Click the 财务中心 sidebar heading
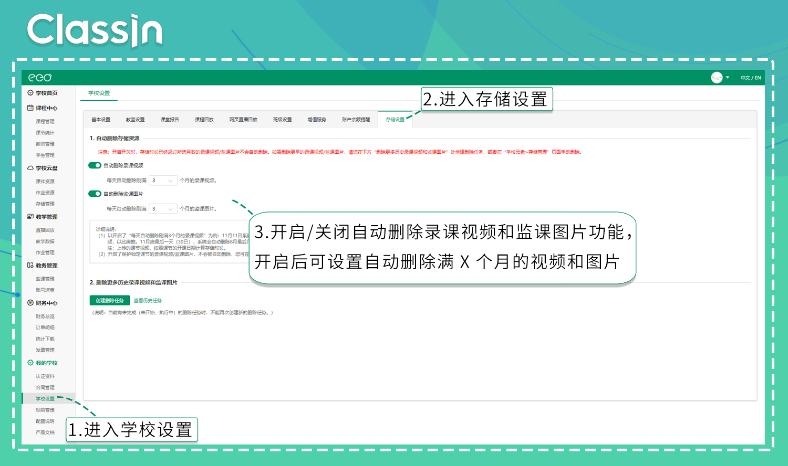 47,303
